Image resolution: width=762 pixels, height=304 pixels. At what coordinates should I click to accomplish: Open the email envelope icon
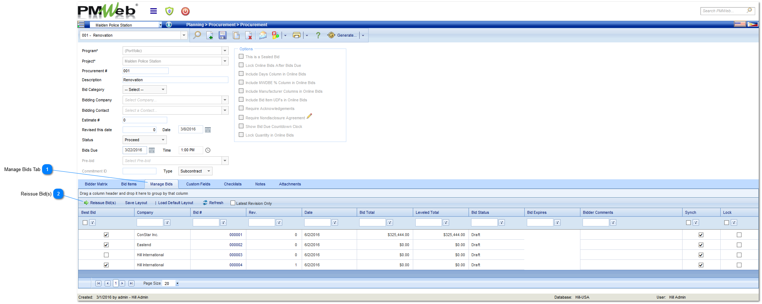pos(263,35)
